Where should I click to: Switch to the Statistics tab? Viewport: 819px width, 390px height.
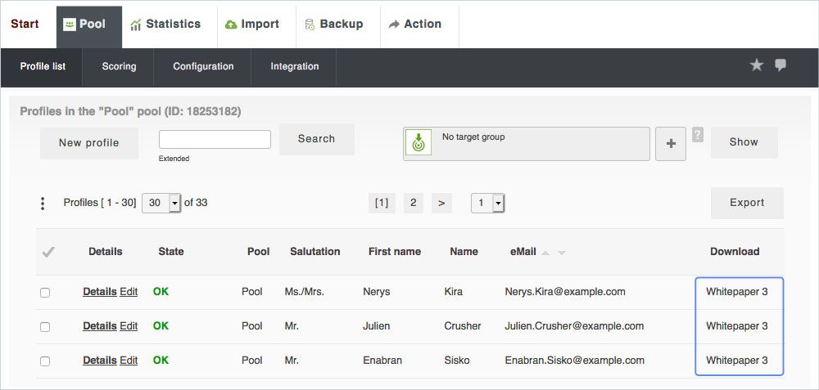[x=165, y=25]
